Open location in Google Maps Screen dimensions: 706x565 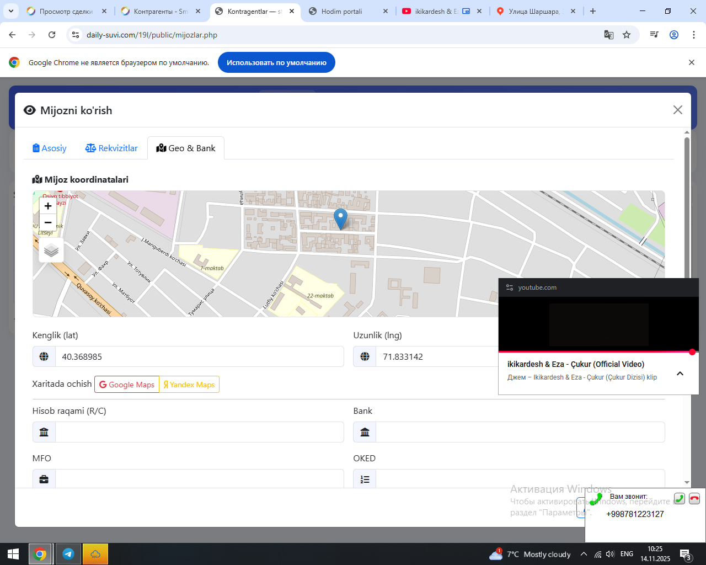[x=127, y=385]
